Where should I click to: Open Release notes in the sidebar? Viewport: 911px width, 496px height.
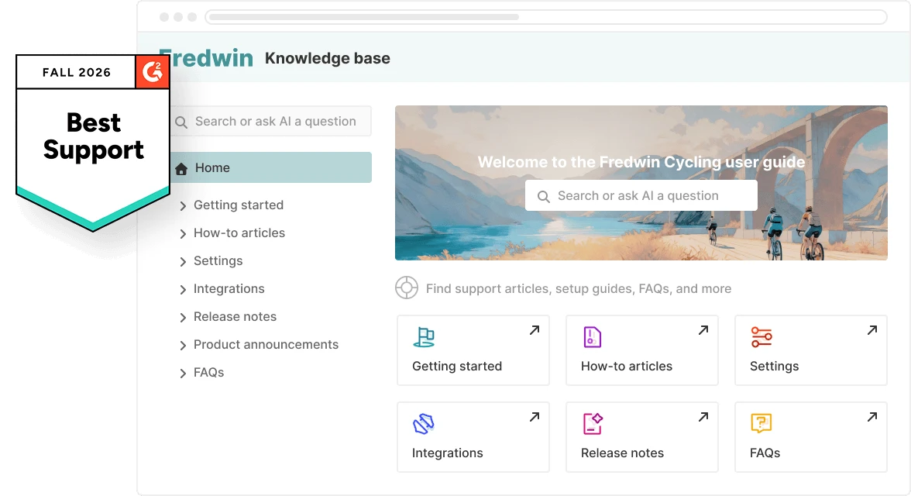tap(235, 316)
